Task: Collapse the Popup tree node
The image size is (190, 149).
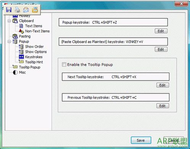Action: [9, 41]
